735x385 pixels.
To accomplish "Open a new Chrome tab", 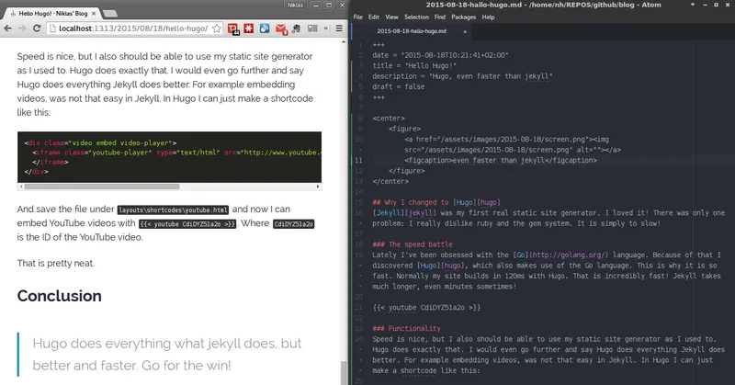I will coord(109,14).
